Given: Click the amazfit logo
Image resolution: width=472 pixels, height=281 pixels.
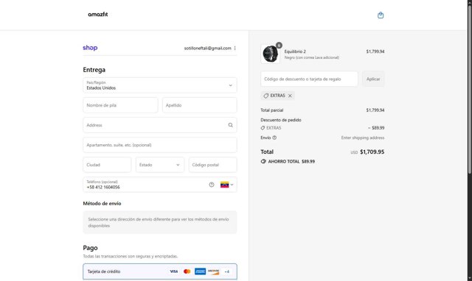Looking at the screenshot, I should click(x=98, y=15).
